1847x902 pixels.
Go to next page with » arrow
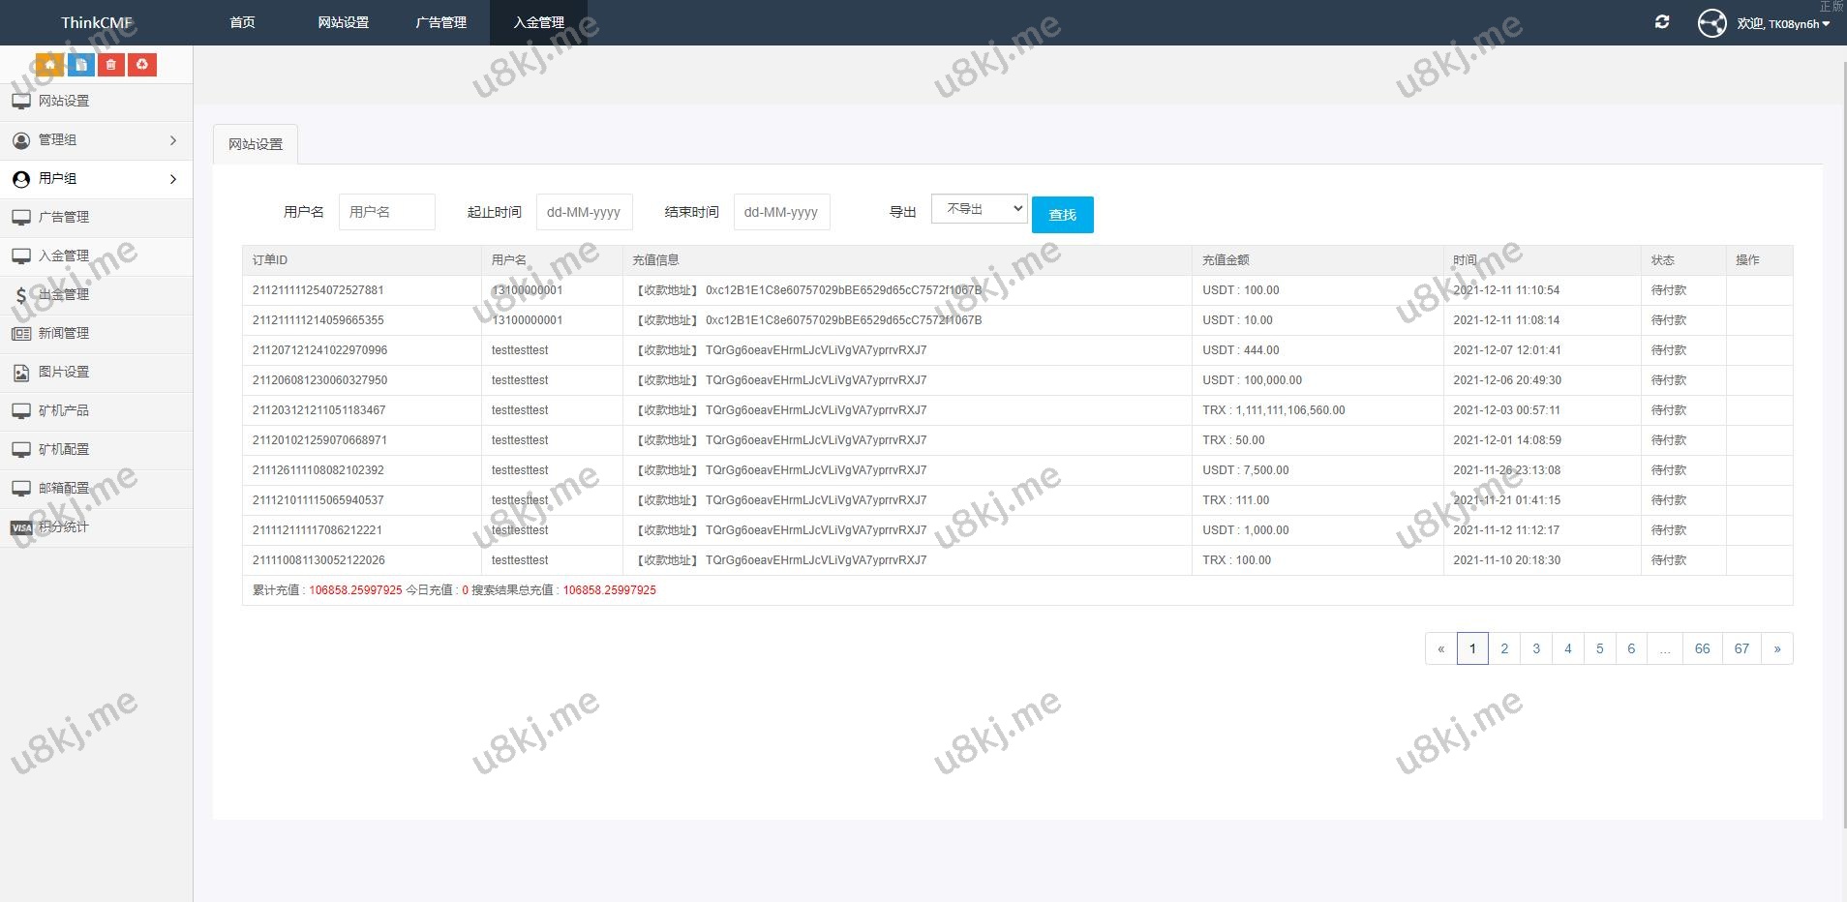(1776, 648)
